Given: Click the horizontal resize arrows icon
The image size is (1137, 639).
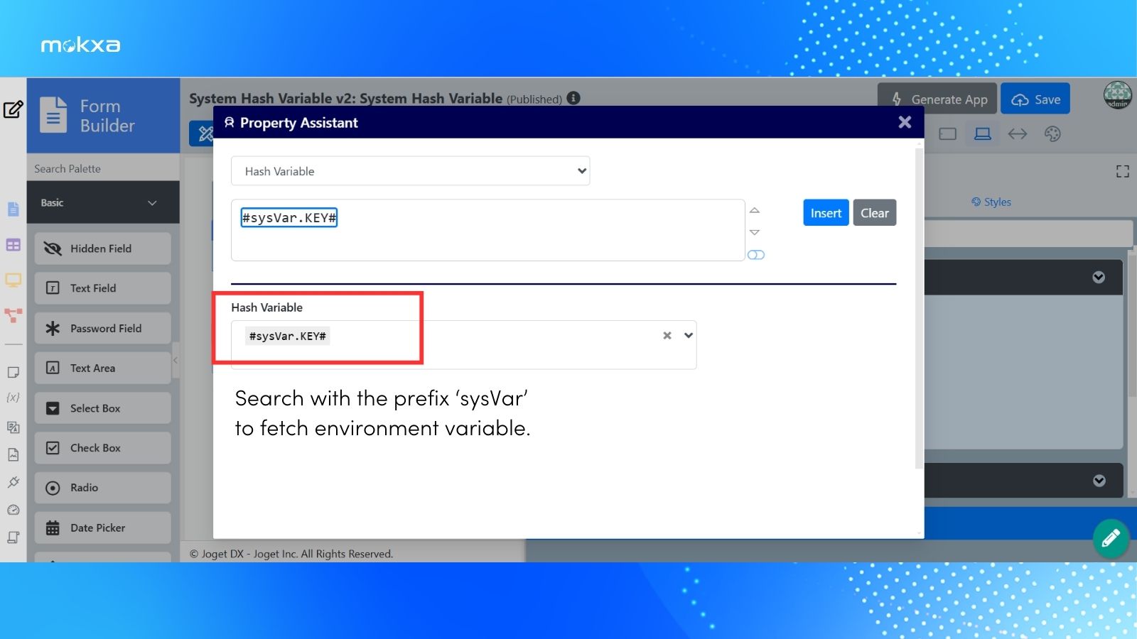Looking at the screenshot, I should pyautogui.click(x=1018, y=134).
